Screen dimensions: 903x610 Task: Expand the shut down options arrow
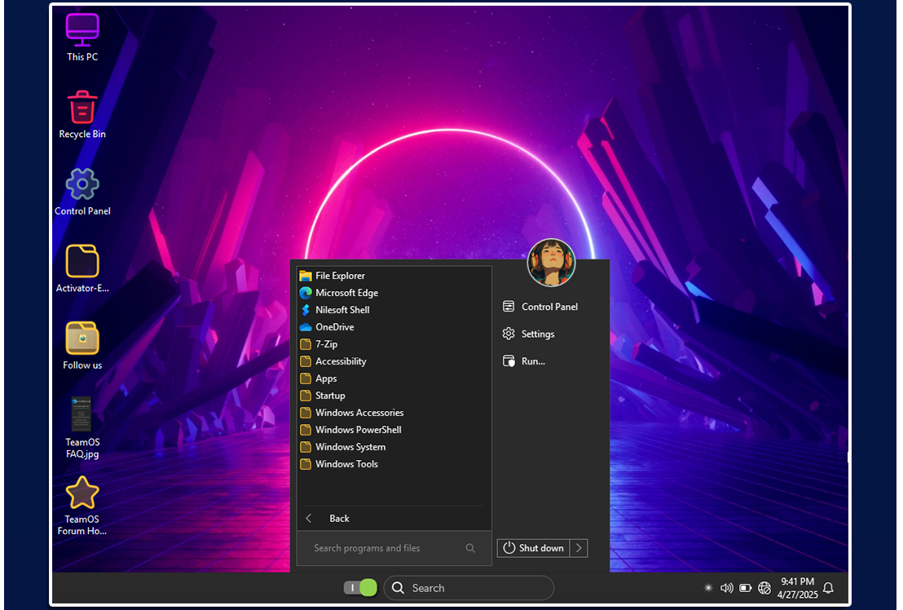[x=579, y=548]
